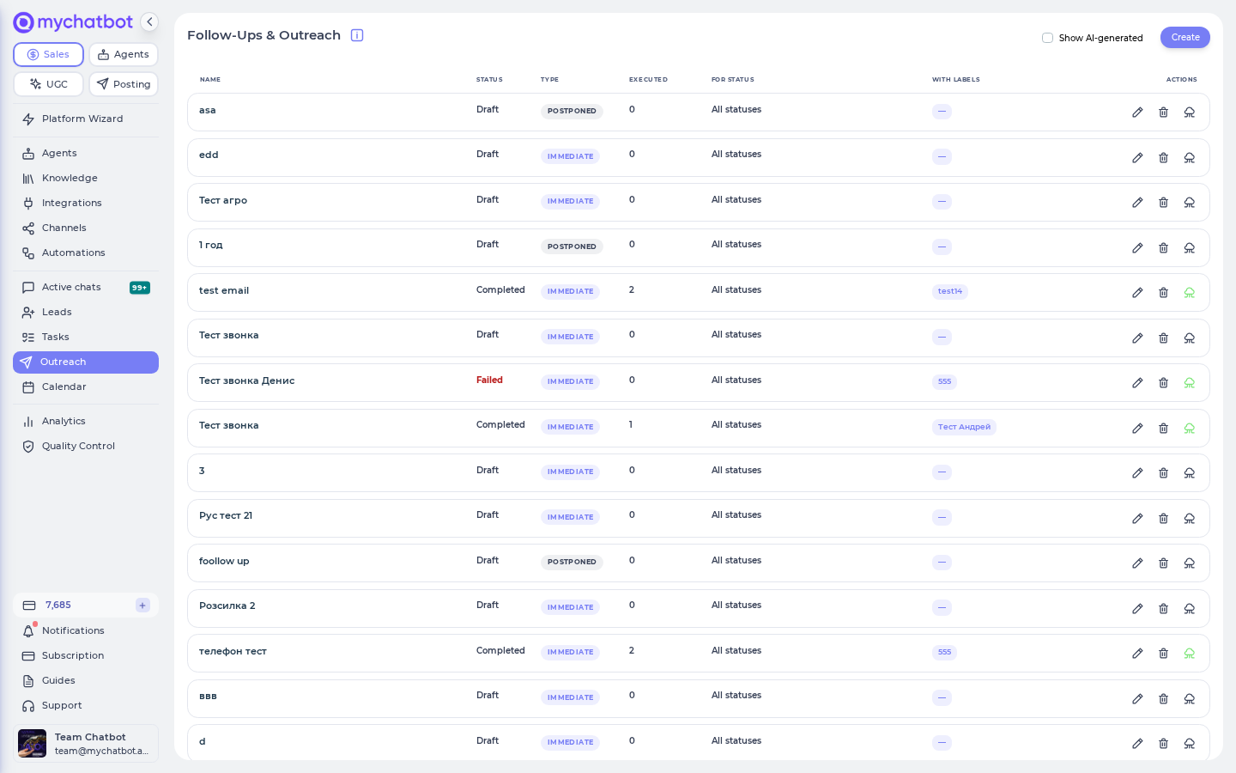Click the 555 label in телефон тест row
1236x773 pixels.
click(944, 653)
